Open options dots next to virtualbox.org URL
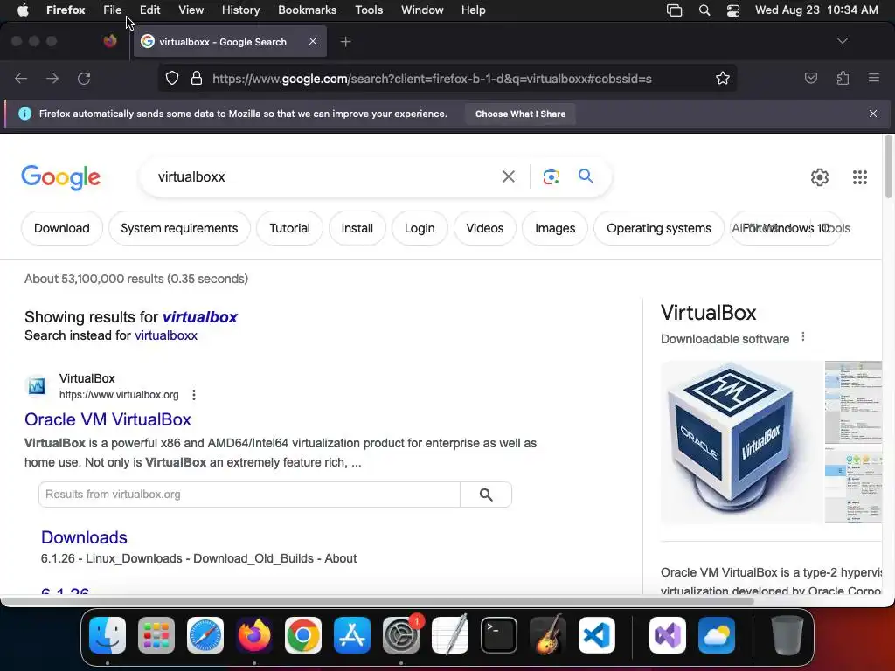This screenshot has width=895, height=671. pyautogui.click(x=194, y=395)
